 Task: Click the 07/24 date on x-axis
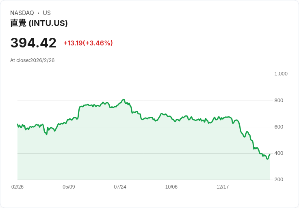(x=120, y=187)
